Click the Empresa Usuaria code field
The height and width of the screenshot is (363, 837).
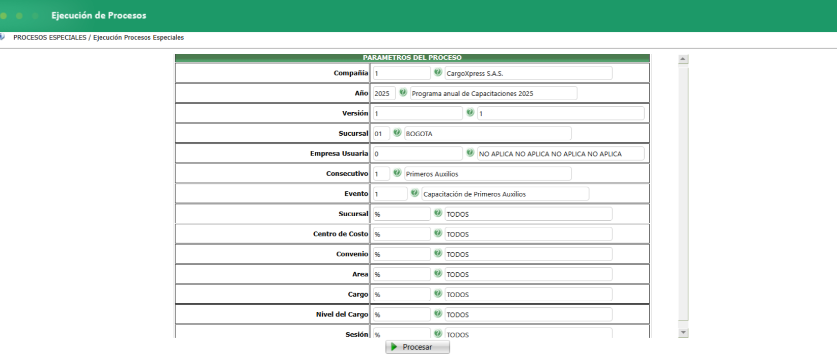coord(417,153)
